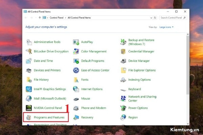This screenshot has width=203, height=135.
Task: Click the scrollbar down arrow
Action: point(188,124)
